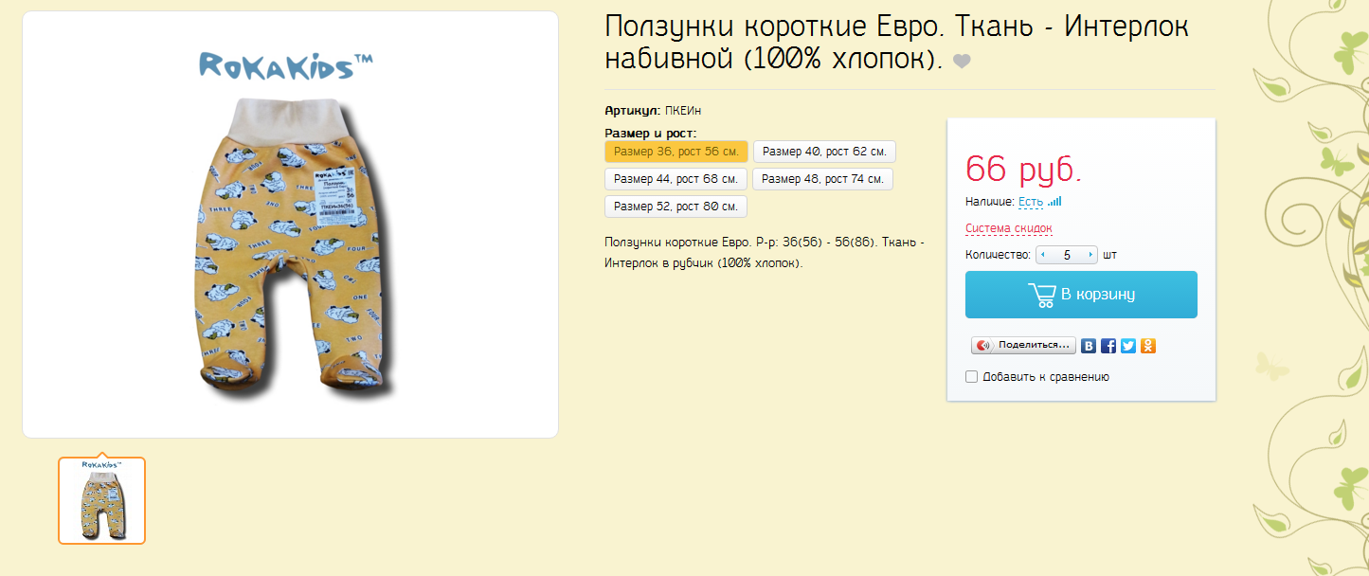The image size is (1369, 576).
Task: Pick Размер 48, рост 74 см
Action: 822,179
